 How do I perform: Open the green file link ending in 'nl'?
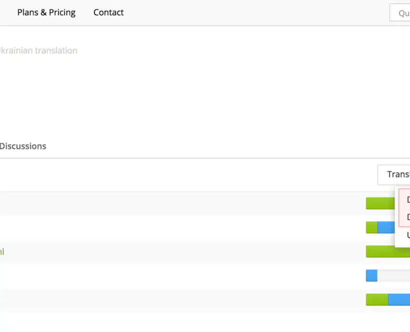(x=2, y=252)
